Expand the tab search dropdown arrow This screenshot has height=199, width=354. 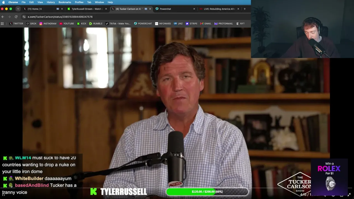coord(18,9)
